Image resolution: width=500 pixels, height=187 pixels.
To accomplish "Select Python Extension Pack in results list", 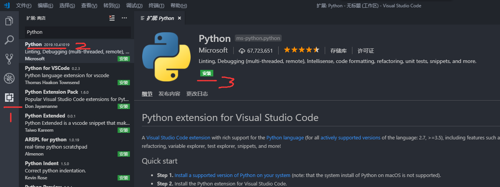I will pos(51,92).
